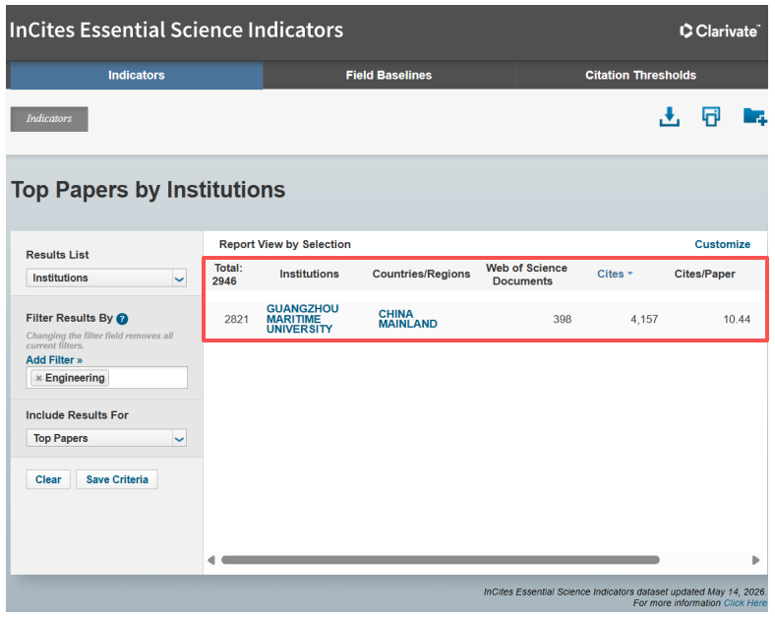Switch to the Citation Thresholds tab
The width and height of the screenshot is (775, 619).
click(640, 75)
